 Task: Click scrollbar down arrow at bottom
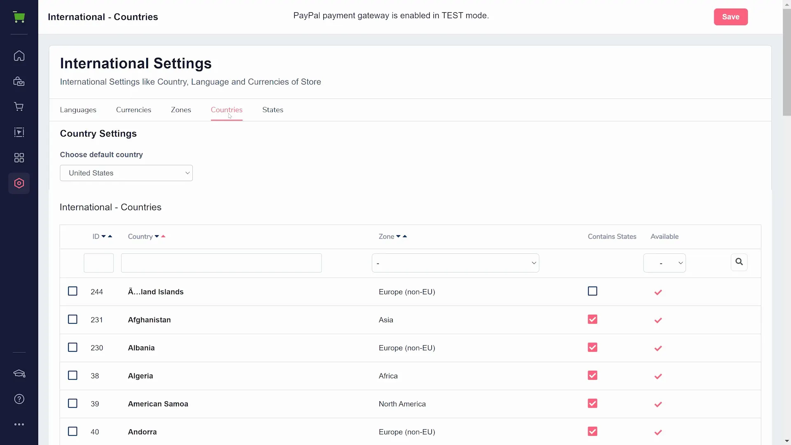click(x=786, y=441)
